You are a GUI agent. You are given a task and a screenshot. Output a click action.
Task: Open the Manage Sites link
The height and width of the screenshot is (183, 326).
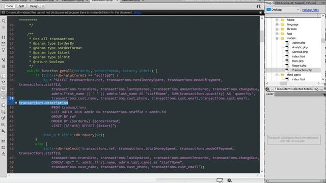coord(310,10)
